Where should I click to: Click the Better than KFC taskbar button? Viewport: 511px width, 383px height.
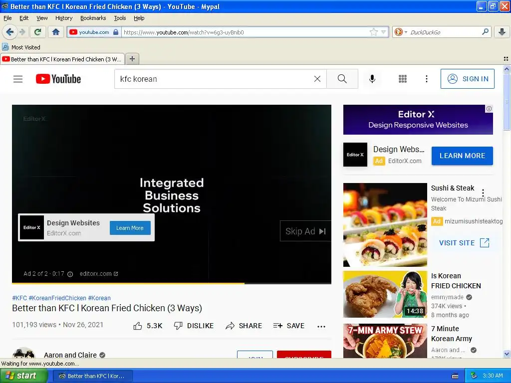(x=92, y=376)
